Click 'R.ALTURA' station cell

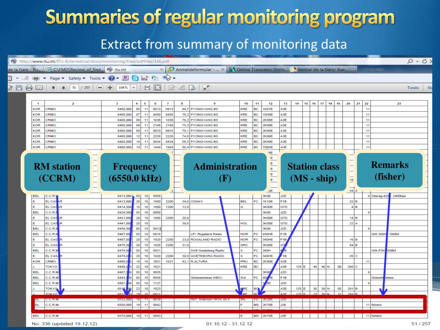[x=199, y=261]
